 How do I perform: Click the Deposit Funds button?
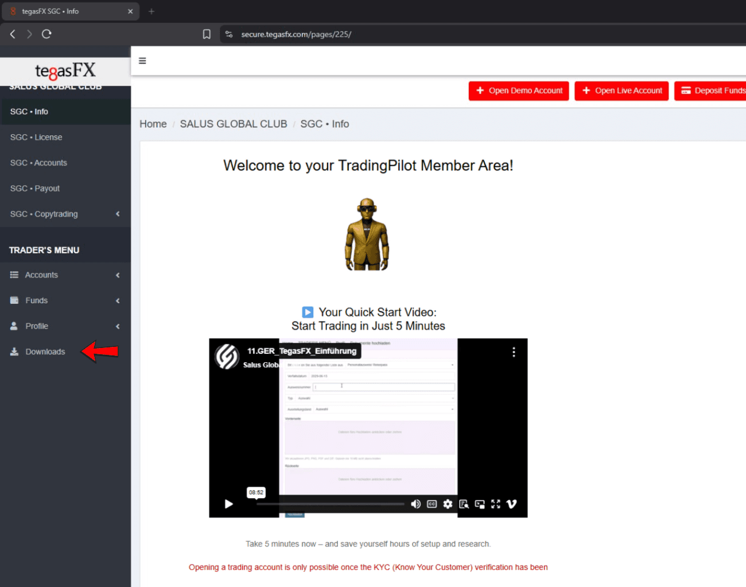[x=712, y=91]
